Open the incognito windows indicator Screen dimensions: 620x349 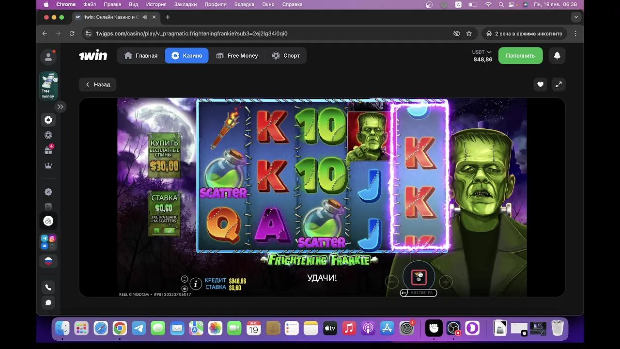[x=524, y=33]
